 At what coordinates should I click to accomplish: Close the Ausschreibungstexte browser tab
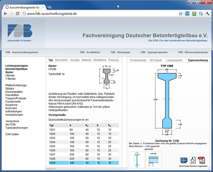(43, 7)
